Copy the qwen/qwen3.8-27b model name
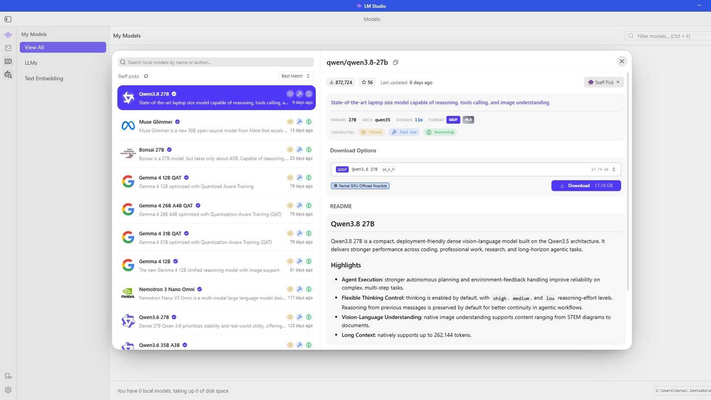 point(396,62)
